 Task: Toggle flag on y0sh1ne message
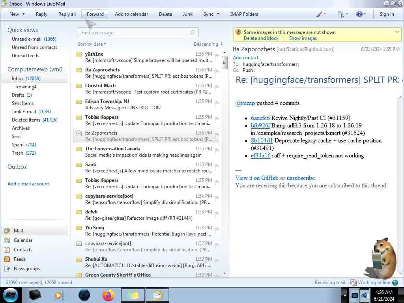point(217,55)
